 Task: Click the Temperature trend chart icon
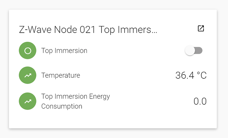pyautogui.click(x=27, y=75)
